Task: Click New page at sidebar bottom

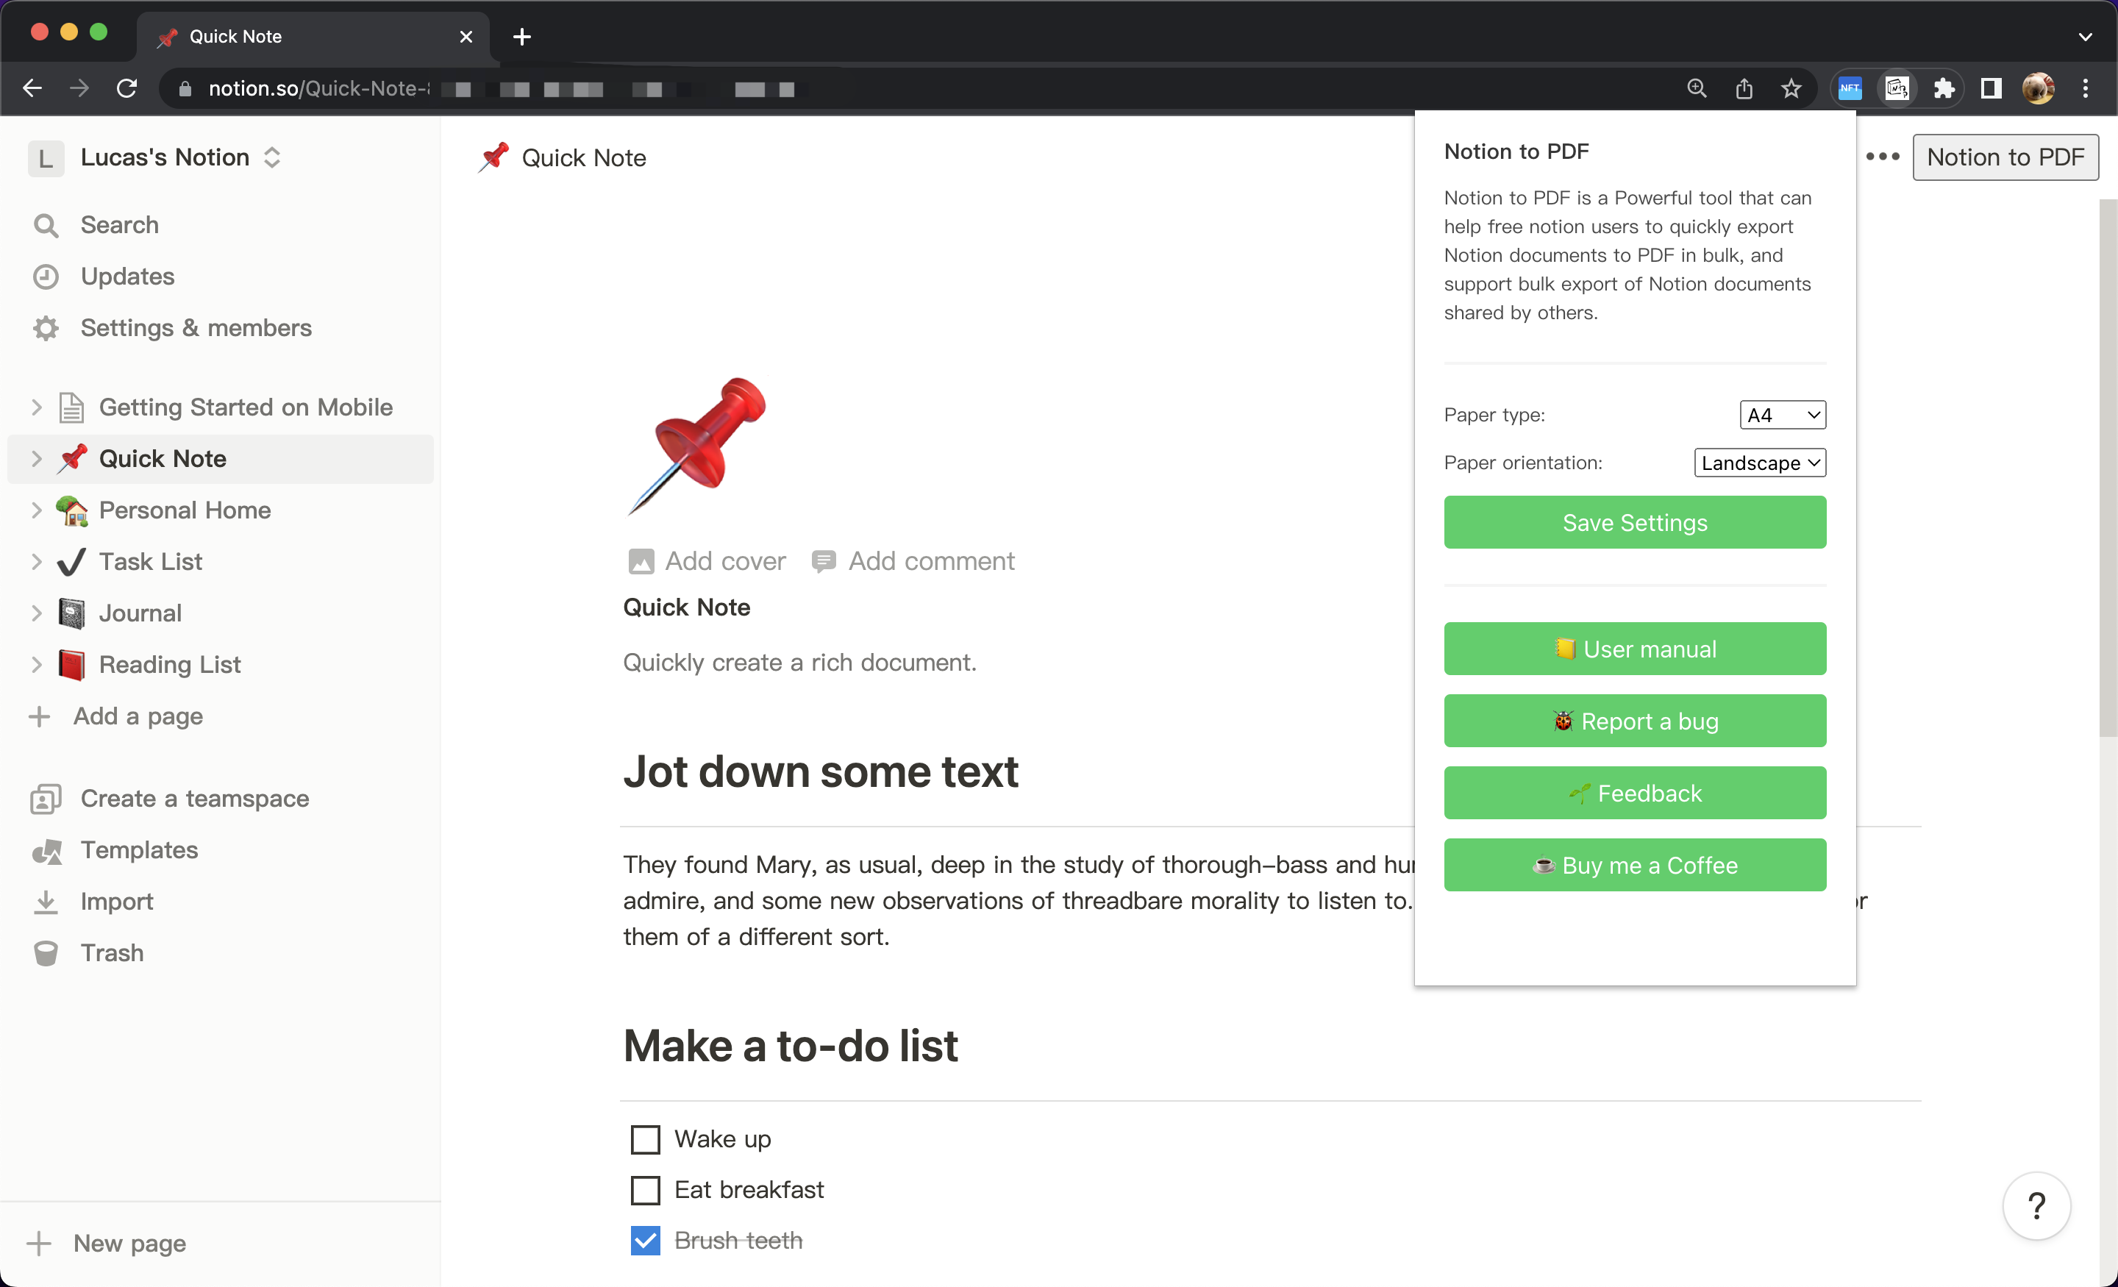Action: point(107,1244)
